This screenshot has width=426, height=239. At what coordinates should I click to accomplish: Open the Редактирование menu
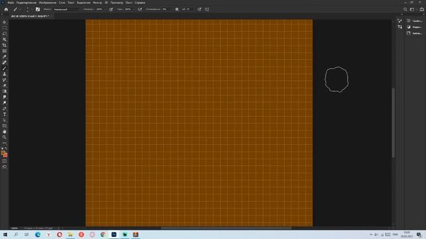coord(27,3)
